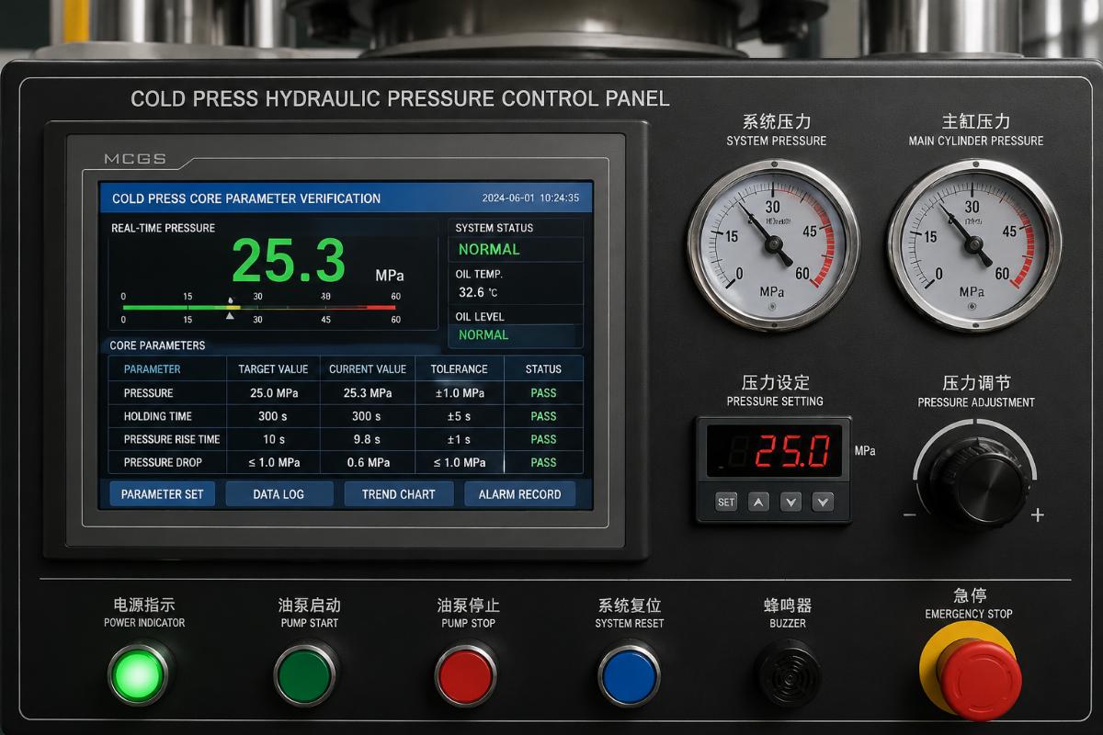
Task: Click the Oil Level NORMAL value
Action: click(483, 334)
